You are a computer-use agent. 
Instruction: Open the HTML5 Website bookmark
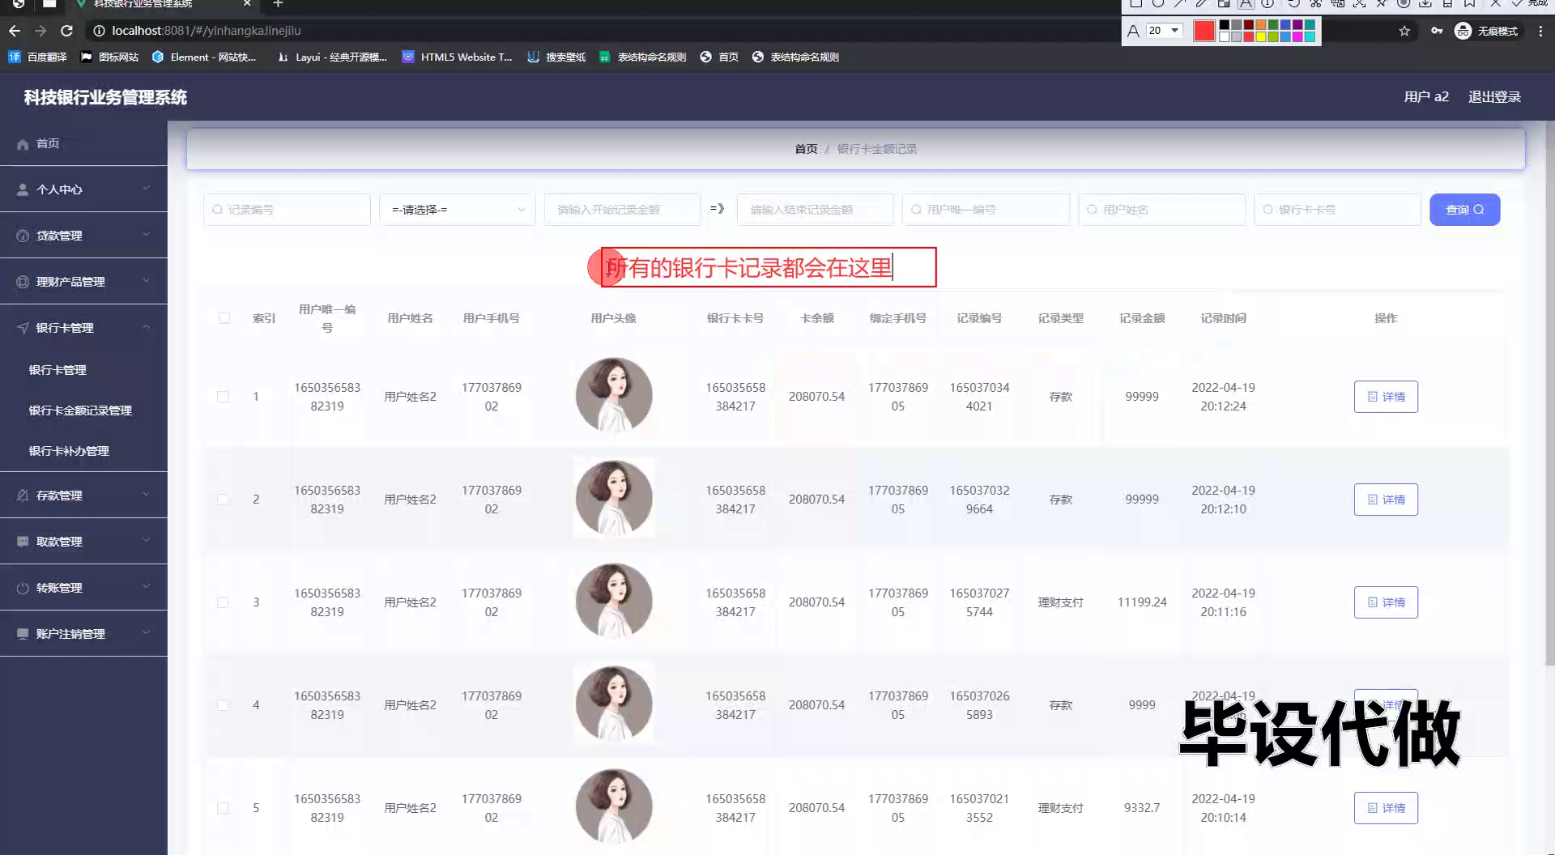(458, 57)
